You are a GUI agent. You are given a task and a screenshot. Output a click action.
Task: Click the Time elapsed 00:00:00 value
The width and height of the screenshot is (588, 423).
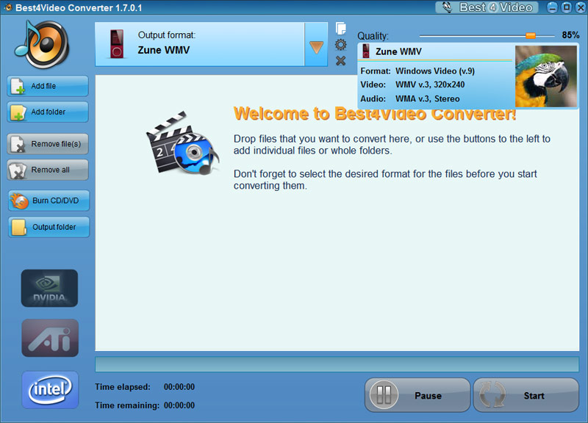click(179, 387)
